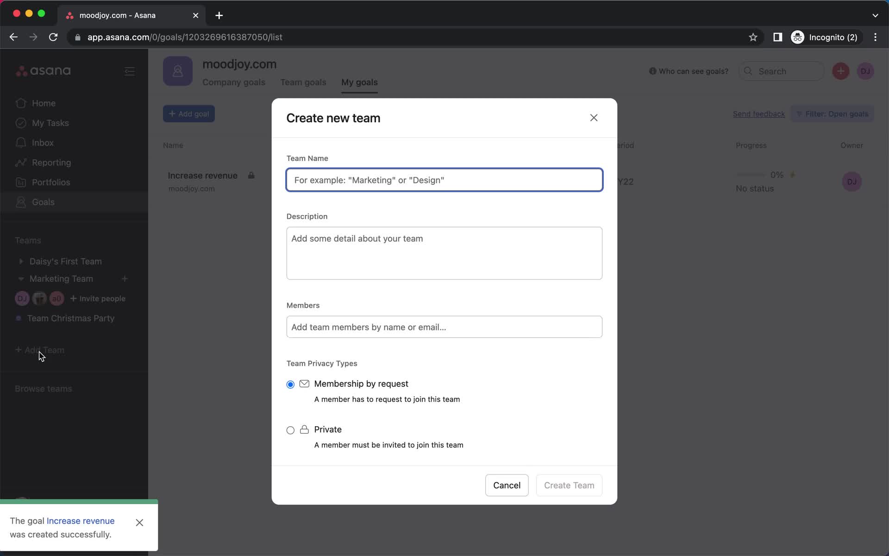Click the envelope icon beside Membership by request
This screenshot has height=556, width=889.
click(304, 384)
